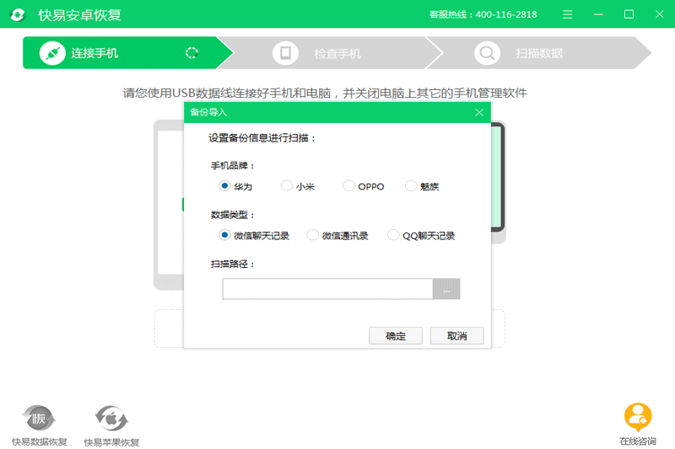The image size is (675, 449).
Task: Click the 扫描路径 label
Action: pyautogui.click(x=233, y=265)
